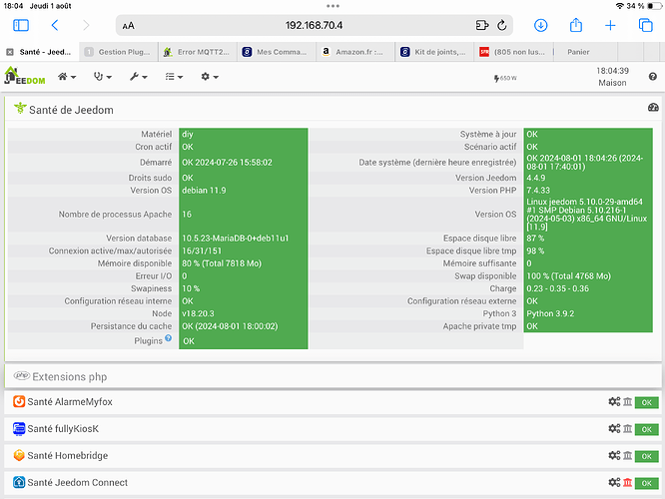Click the Jeedom logo
This screenshot has width=665, height=499.
(25, 76)
